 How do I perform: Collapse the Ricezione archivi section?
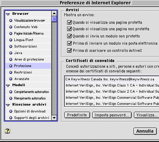pos(8,105)
